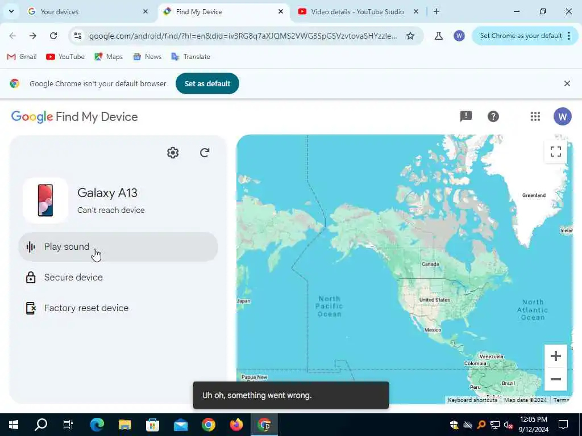Click the United States map label
Image resolution: width=582 pixels, height=436 pixels.
click(434, 300)
